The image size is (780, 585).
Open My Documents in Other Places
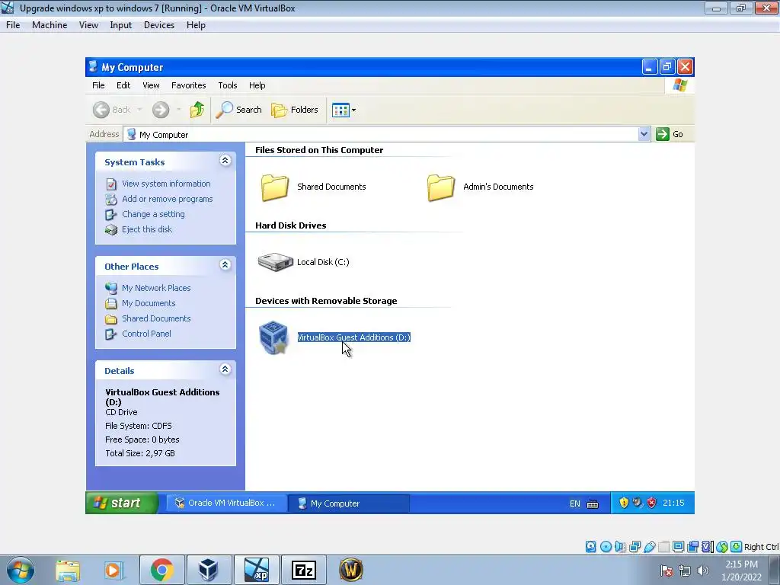pyautogui.click(x=149, y=303)
